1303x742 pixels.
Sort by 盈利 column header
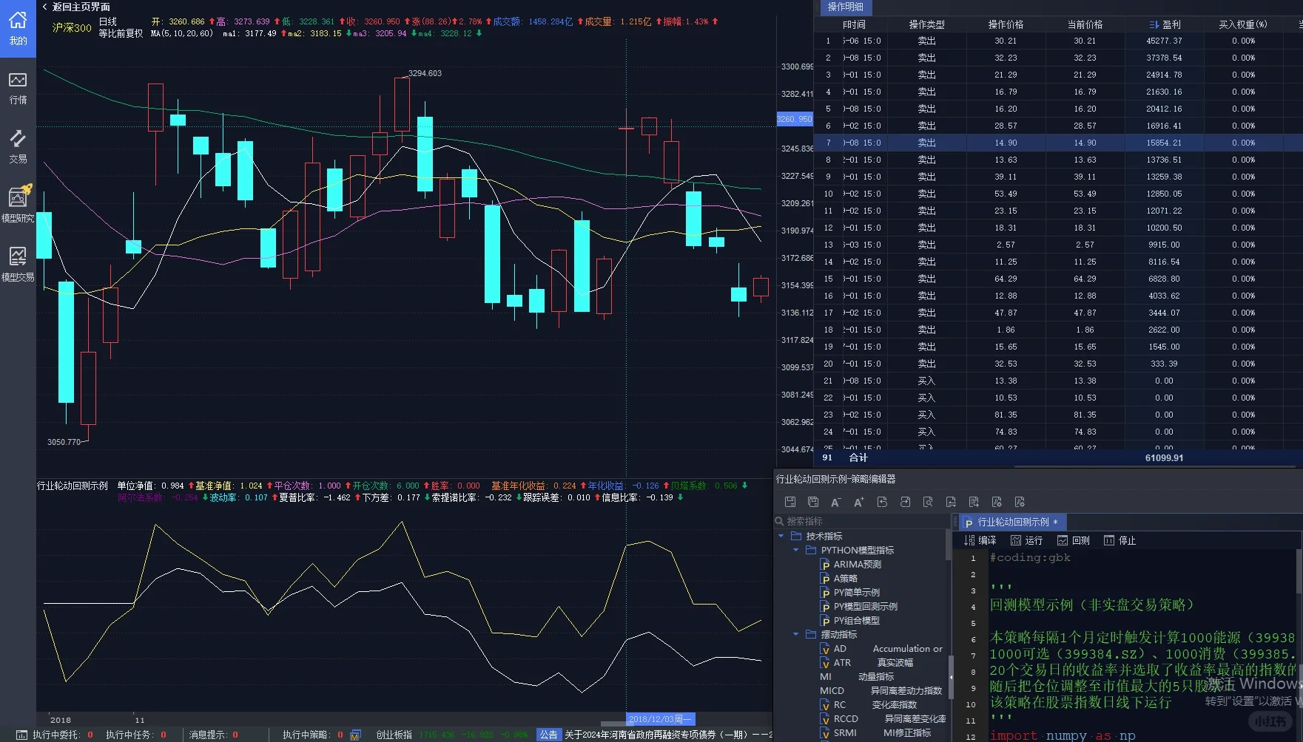[x=1165, y=24]
